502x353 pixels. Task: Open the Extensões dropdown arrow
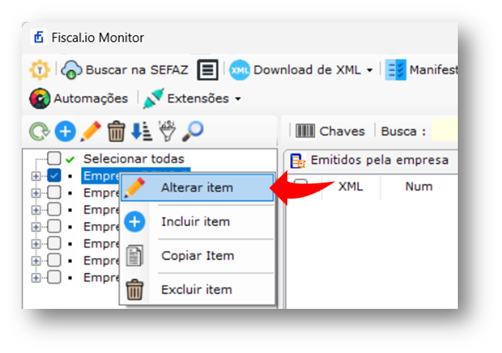(238, 99)
